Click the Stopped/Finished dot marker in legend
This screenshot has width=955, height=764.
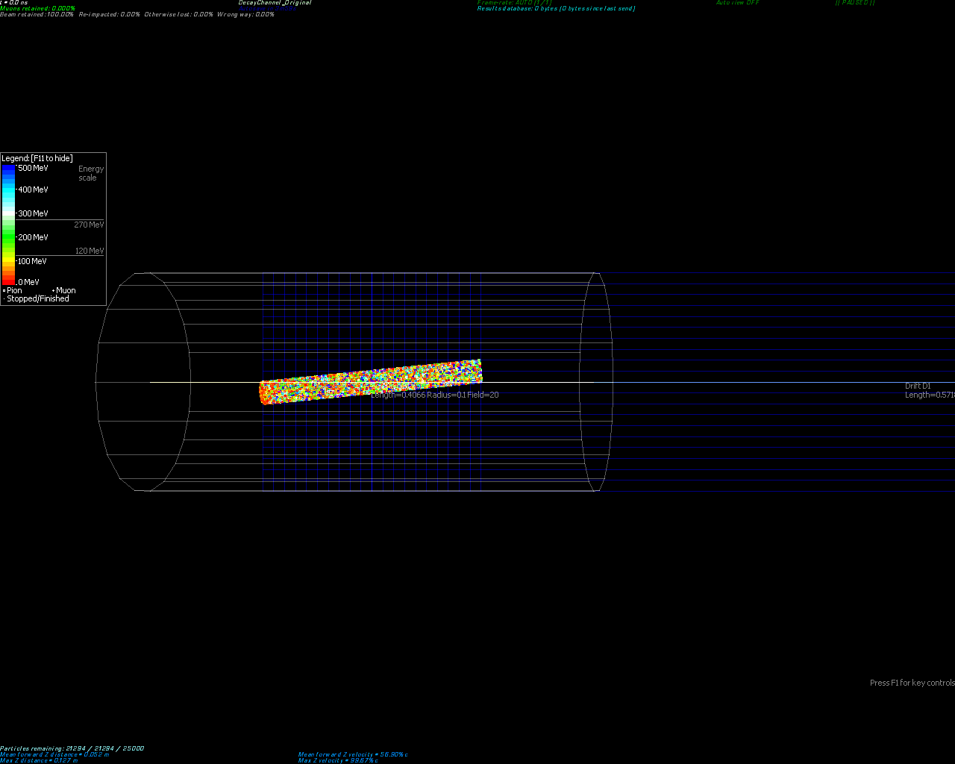(4, 298)
